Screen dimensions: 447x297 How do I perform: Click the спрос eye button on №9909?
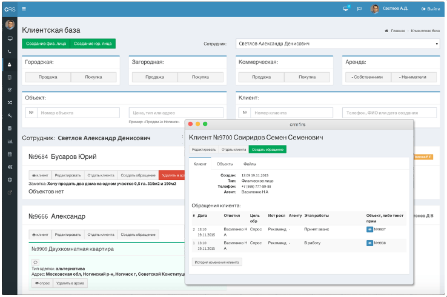point(42,283)
